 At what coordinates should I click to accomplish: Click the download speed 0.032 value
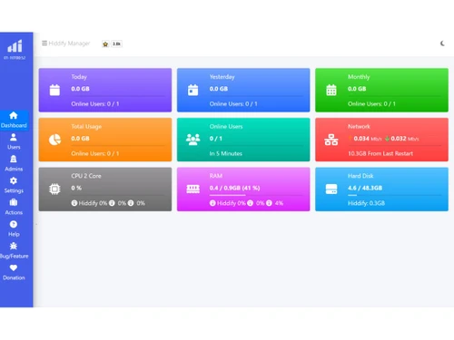pos(399,139)
